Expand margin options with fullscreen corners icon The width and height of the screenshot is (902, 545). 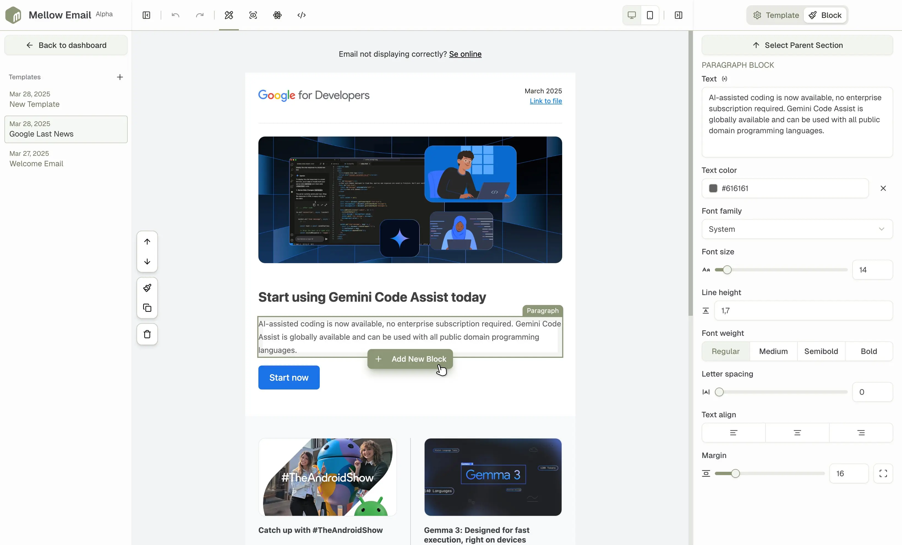tap(883, 473)
